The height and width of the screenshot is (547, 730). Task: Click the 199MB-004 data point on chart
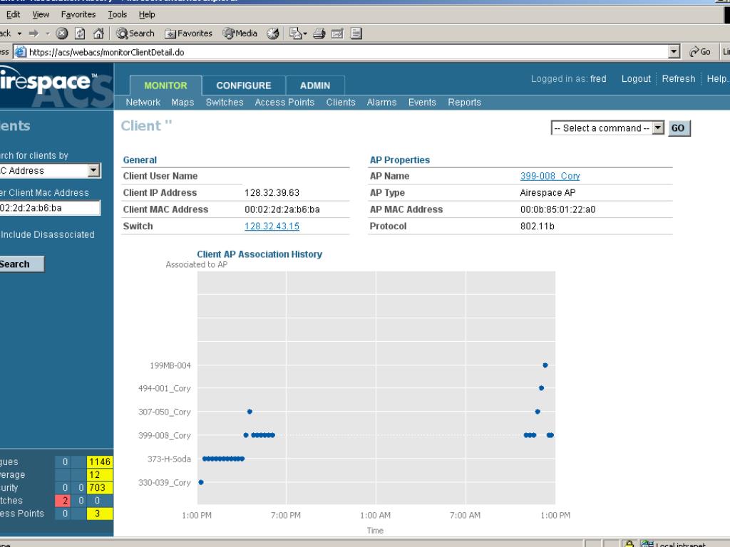(x=545, y=365)
